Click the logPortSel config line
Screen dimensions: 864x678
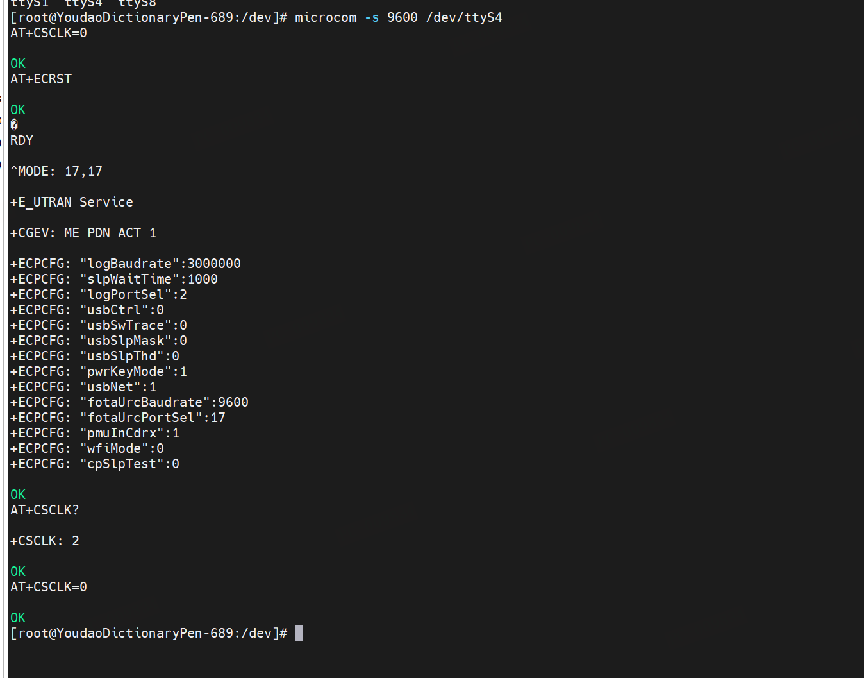(x=99, y=294)
